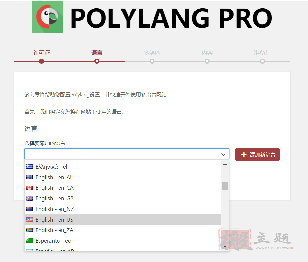Click the 语言 step label
Viewport: 308px width, 262px height.
point(97,53)
